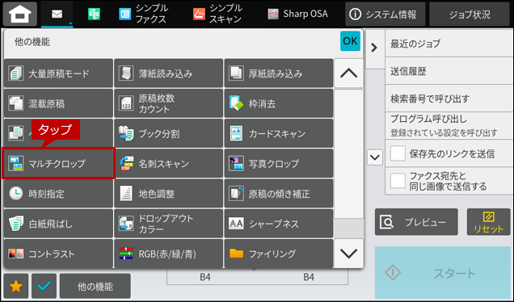The height and width of the screenshot is (302, 514).
Task: Choose 名刺スキャン
Action: click(x=168, y=163)
